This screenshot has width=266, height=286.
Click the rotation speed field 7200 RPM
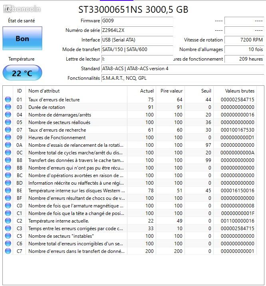click(x=244, y=40)
